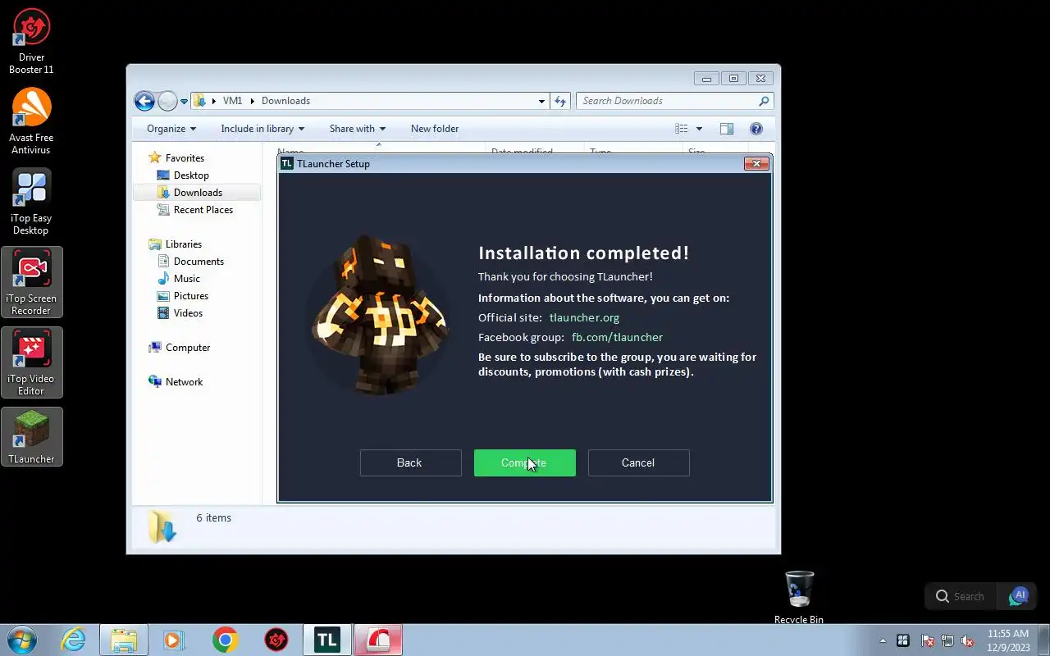Open iTop Video Editor shortcut

(x=31, y=362)
